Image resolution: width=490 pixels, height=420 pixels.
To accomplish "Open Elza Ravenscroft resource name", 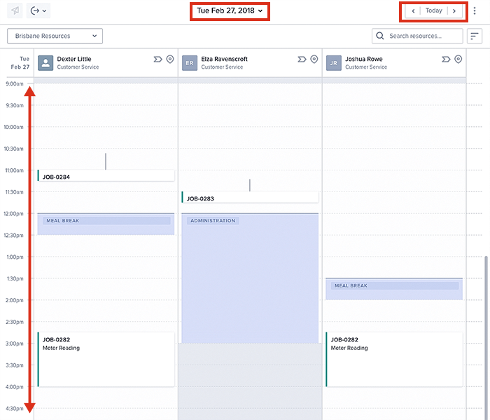I will tap(225, 59).
